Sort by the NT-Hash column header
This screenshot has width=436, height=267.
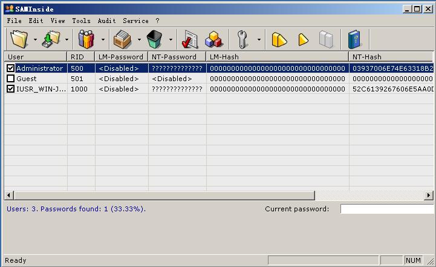pyautogui.click(x=391, y=57)
